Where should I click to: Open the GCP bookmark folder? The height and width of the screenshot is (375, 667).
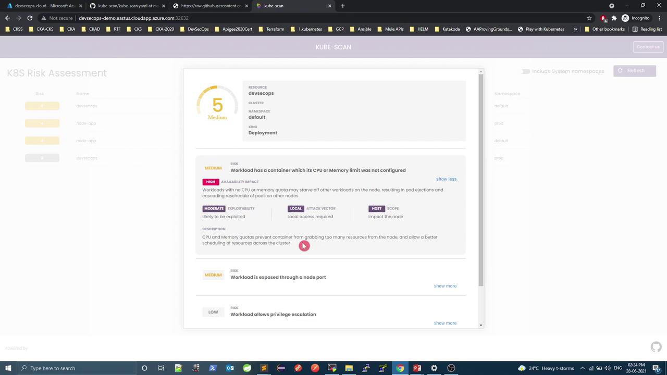(335, 29)
